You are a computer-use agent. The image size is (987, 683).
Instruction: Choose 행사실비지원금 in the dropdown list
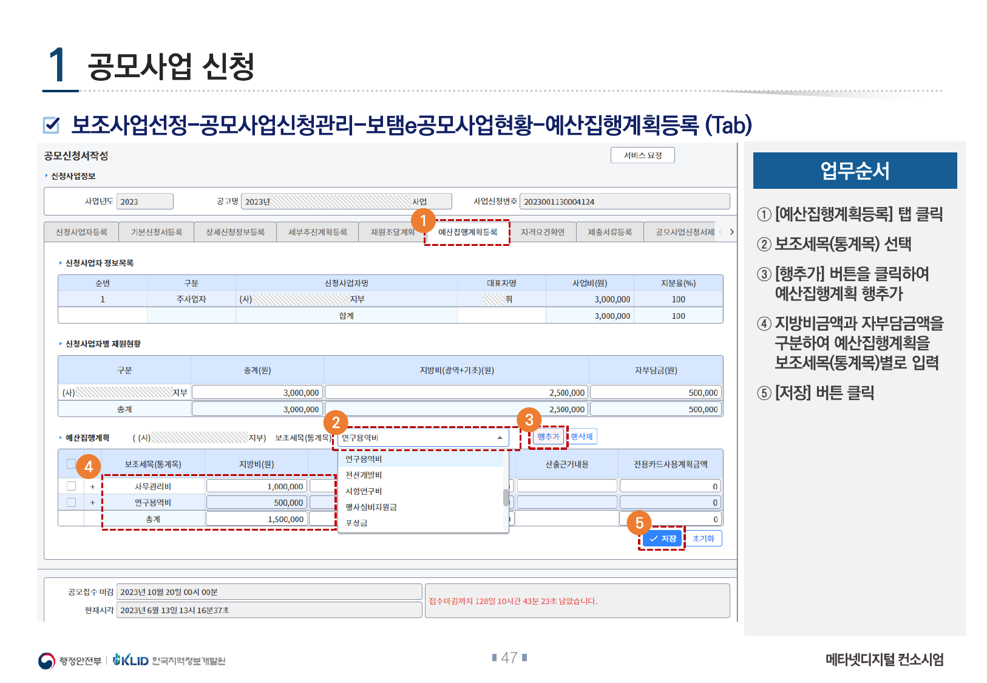pyautogui.click(x=371, y=507)
